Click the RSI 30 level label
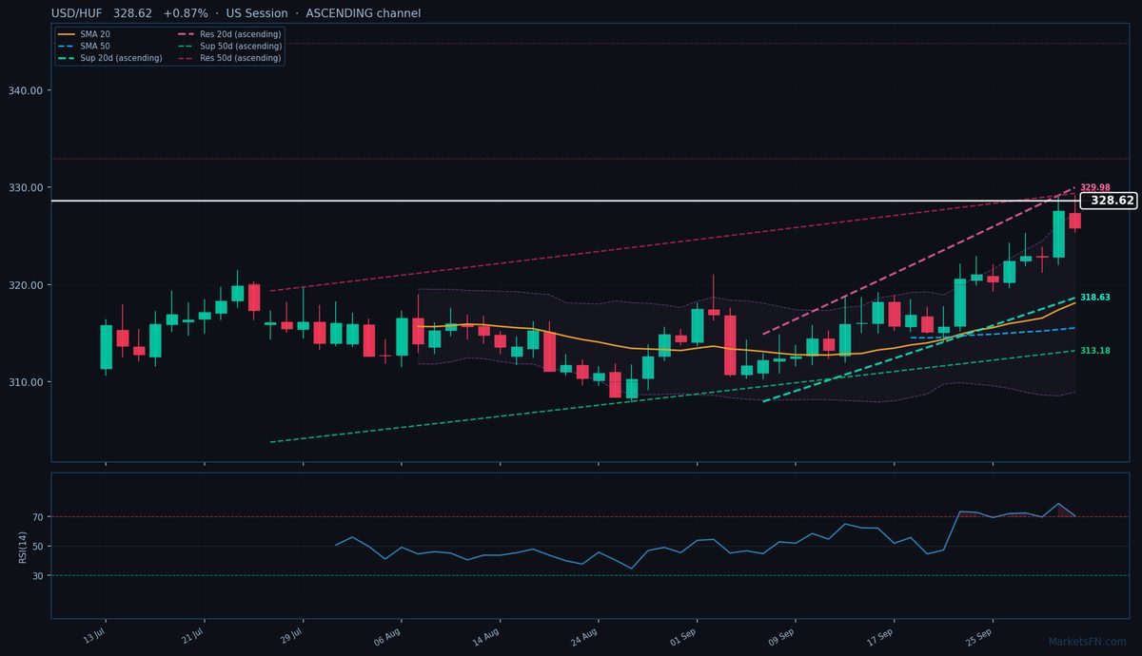This screenshot has height=656, width=1142. coord(38,576)
